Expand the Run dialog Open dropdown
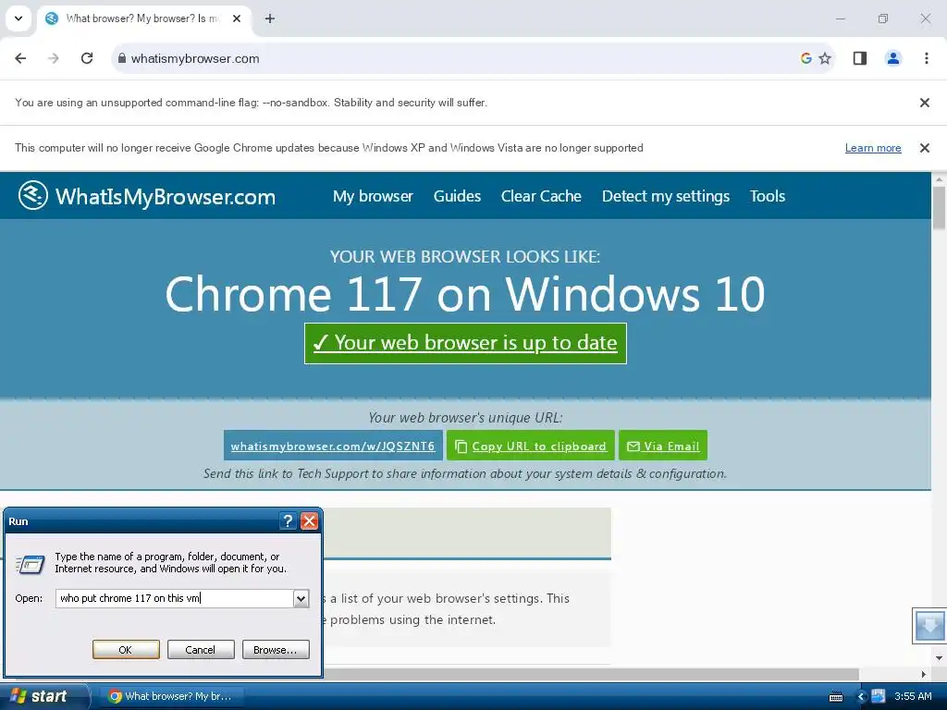 coord(301,598)
